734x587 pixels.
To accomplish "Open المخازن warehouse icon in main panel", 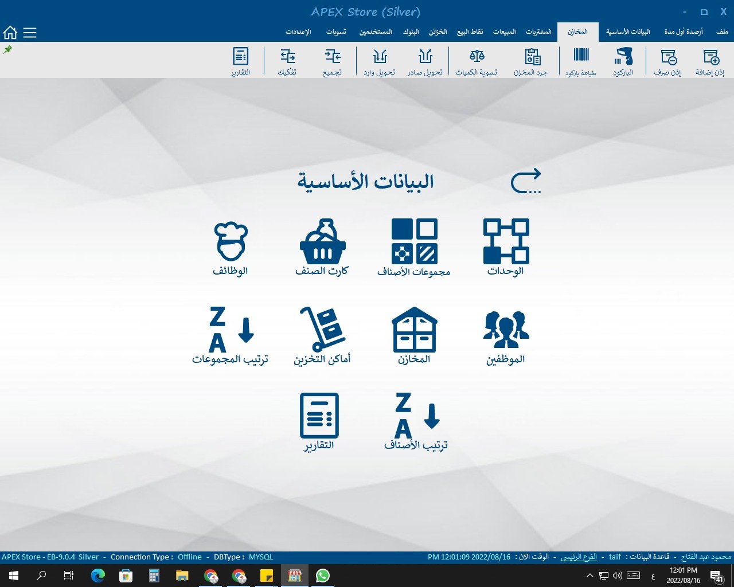I will (414, 330).
